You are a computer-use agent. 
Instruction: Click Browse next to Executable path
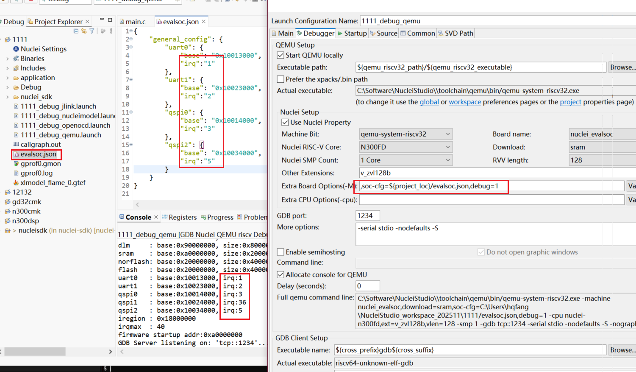[622, 67]
